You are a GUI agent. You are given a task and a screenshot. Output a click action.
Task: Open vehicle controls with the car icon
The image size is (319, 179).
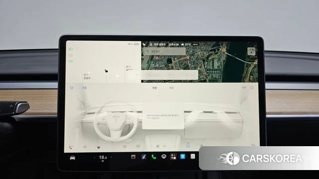[72, 158]
